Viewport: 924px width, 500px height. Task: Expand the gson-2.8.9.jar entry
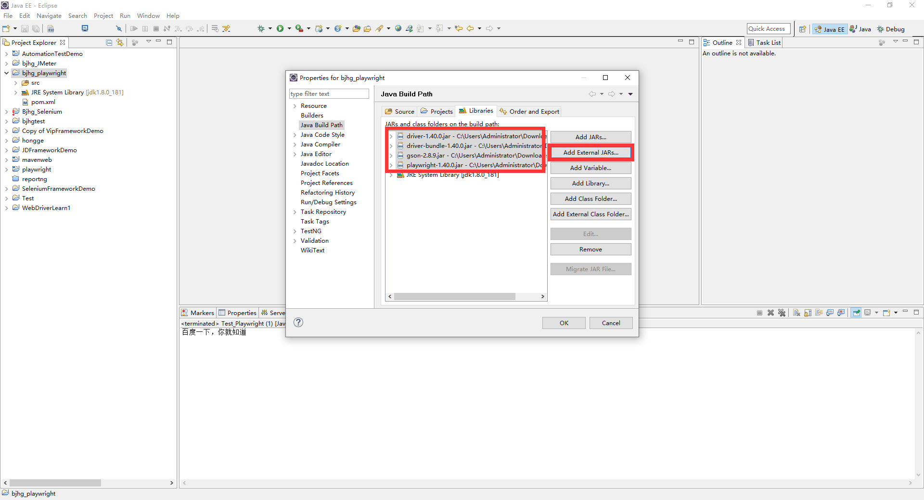[x=391, y=156]
